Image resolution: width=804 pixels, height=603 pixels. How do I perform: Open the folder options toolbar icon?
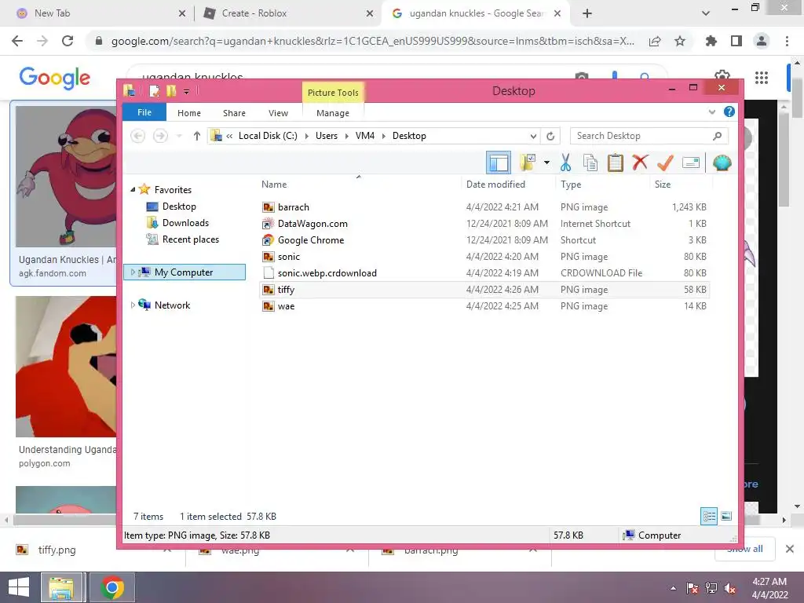pyautogui.click(x=528, y=163)
